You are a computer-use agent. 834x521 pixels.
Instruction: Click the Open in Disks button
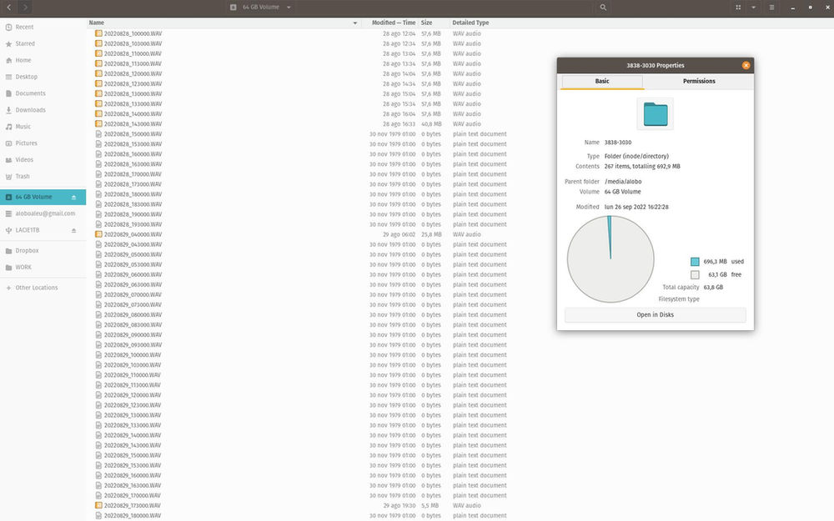[x=655, y=314]
